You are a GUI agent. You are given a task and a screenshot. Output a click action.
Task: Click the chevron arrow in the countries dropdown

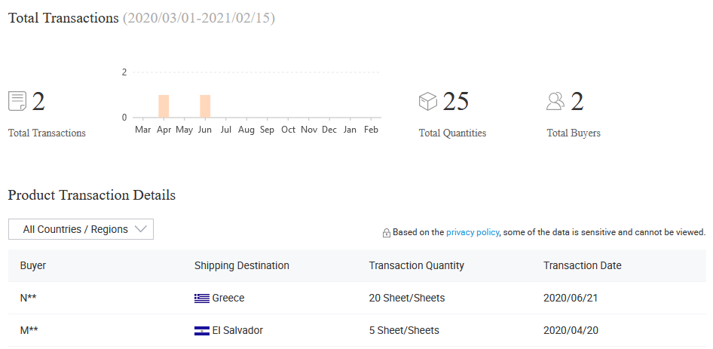point(141,229)
